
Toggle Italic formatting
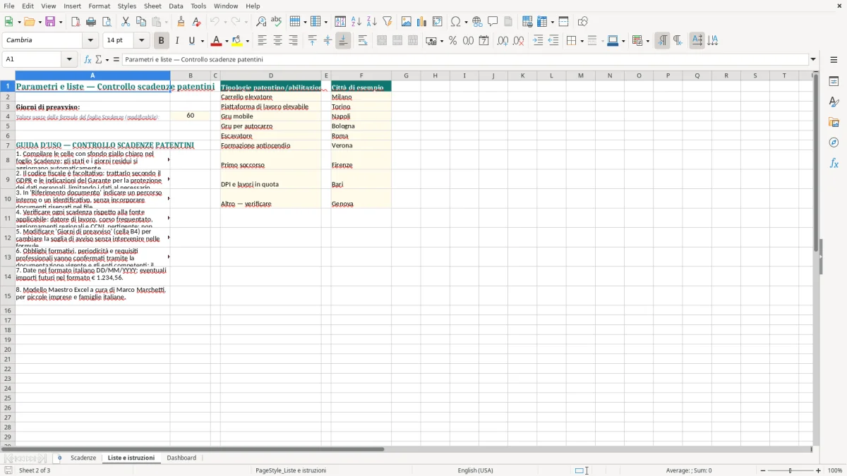click(x=177, y=41)
